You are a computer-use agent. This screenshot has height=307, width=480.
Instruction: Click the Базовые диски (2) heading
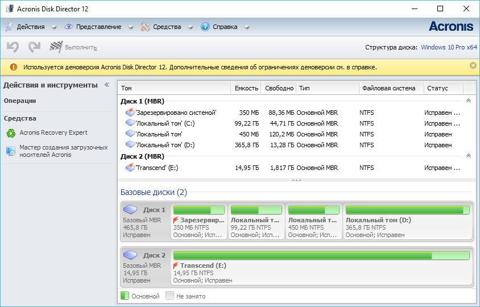[x=154, y=192]
